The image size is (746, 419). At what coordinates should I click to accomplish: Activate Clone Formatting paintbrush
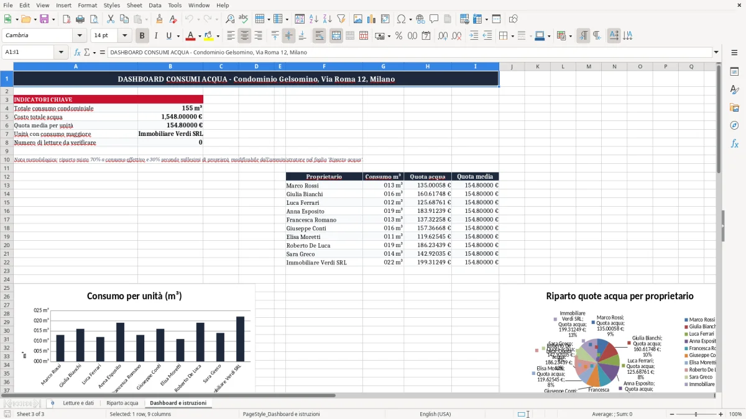[160, 19]
